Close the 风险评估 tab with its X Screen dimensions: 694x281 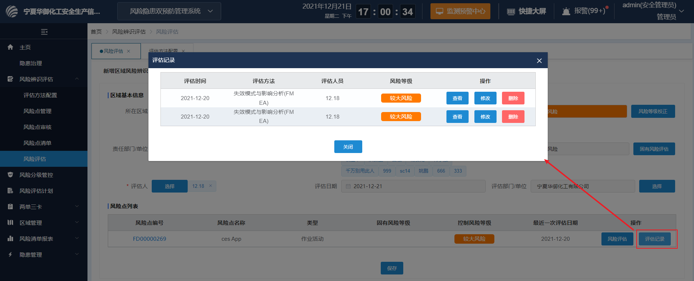click(x=128, y=51)
